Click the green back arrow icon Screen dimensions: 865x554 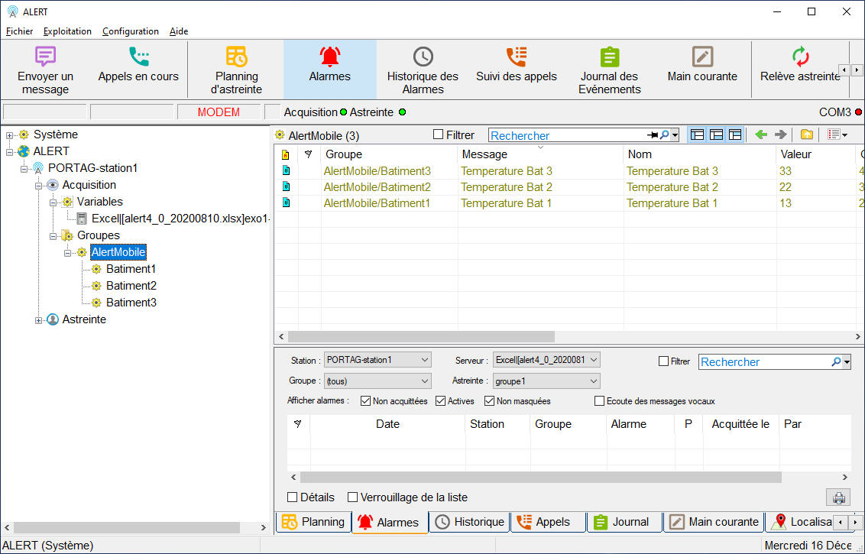[x=761, y=134]
